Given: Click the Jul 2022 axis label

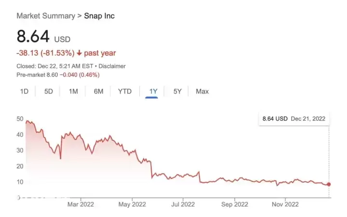Looking at the screenshot, I should click(x=183, y=204).
